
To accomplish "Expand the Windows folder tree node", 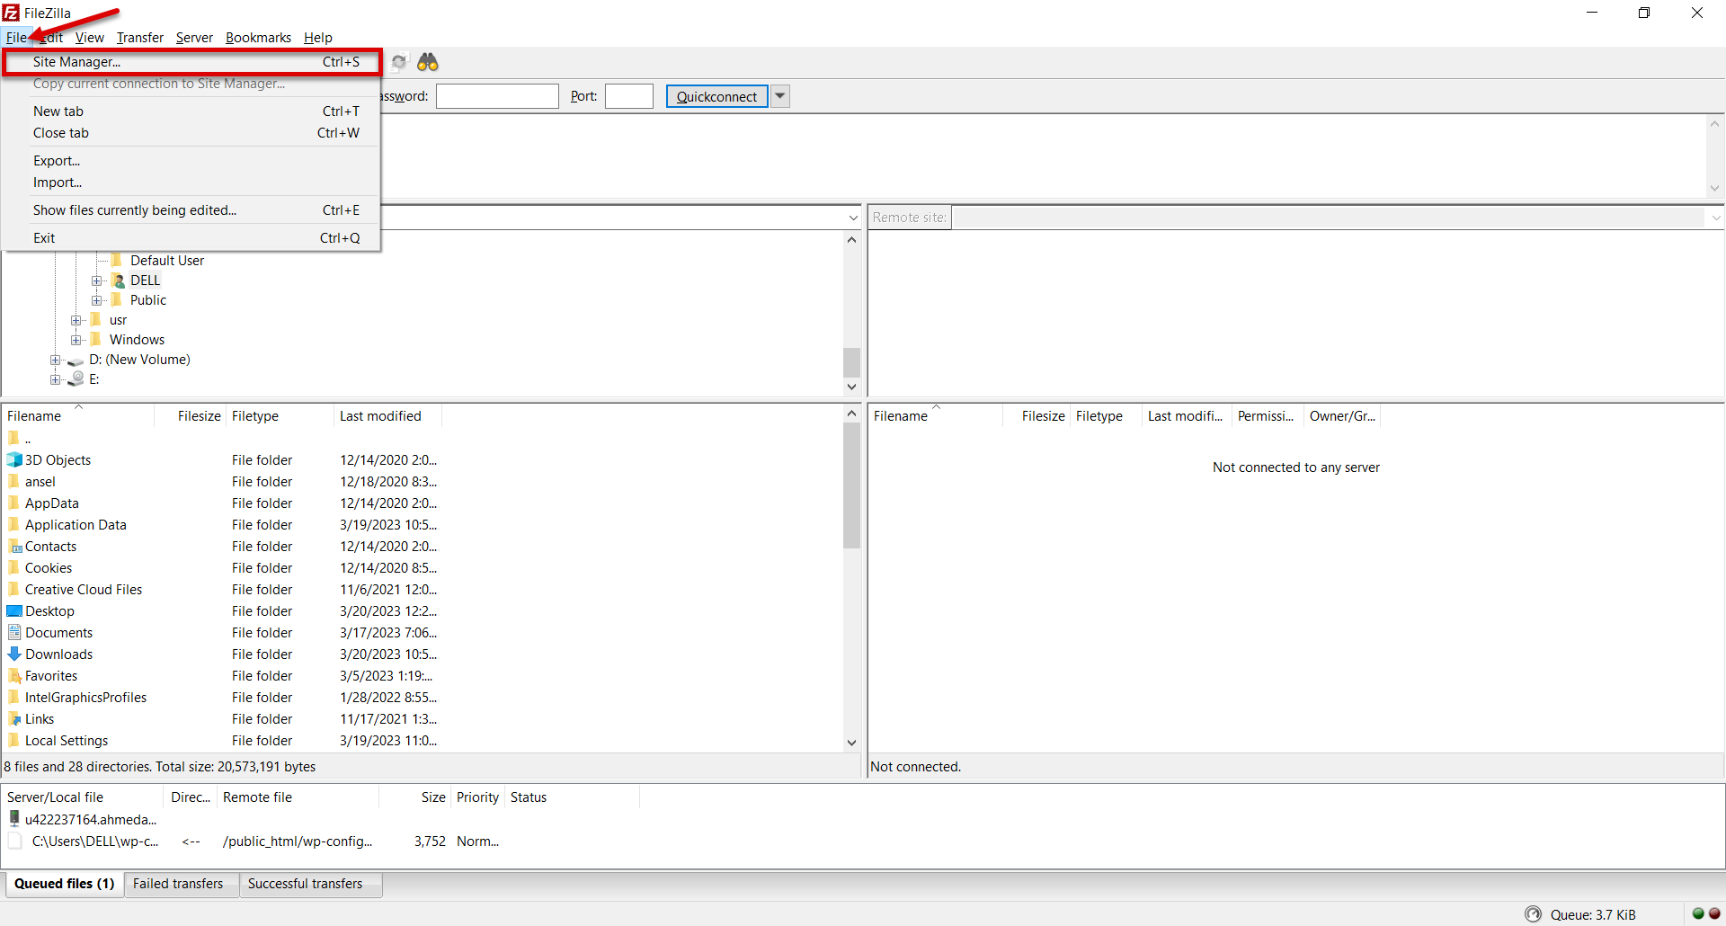I will pyautogui.click(x=76, y=340).
